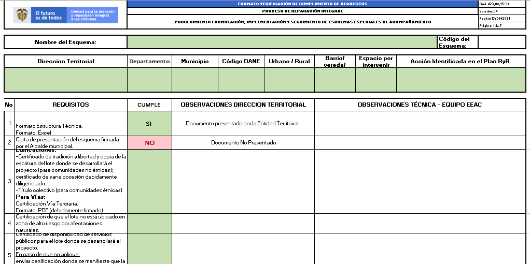Select the 'Carta de presentación del esquema' requirement cell

[x=71, y=142]
